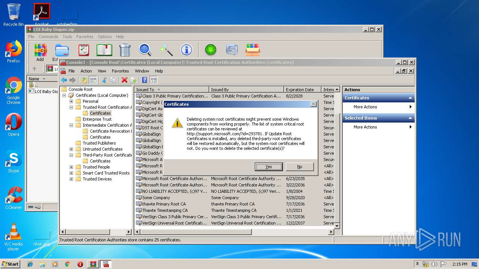Click console tree horizontal scrollbar right arrow
This screenshot has width=479, height=269.
click(129, 232)
